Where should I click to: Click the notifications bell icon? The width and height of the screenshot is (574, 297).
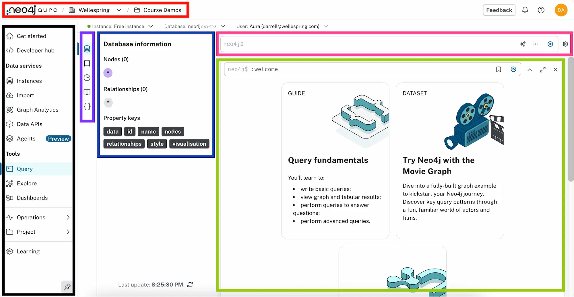[525, 10]
